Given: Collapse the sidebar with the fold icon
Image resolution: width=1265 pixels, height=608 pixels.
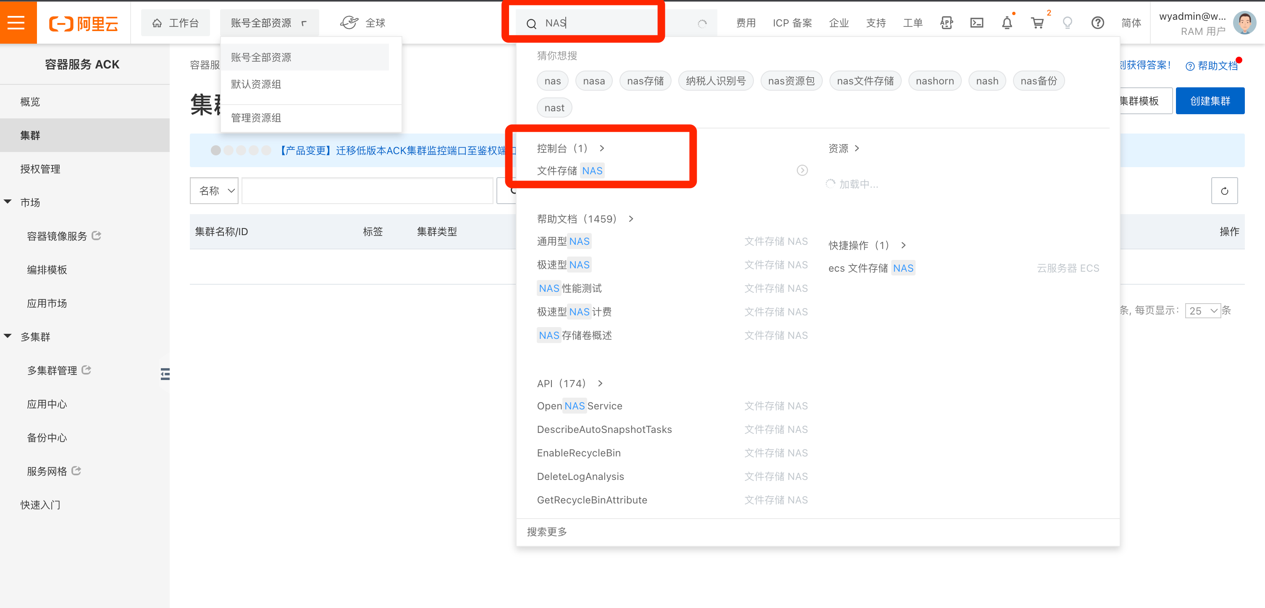Looking at the screenshot, I should point(165,374).
